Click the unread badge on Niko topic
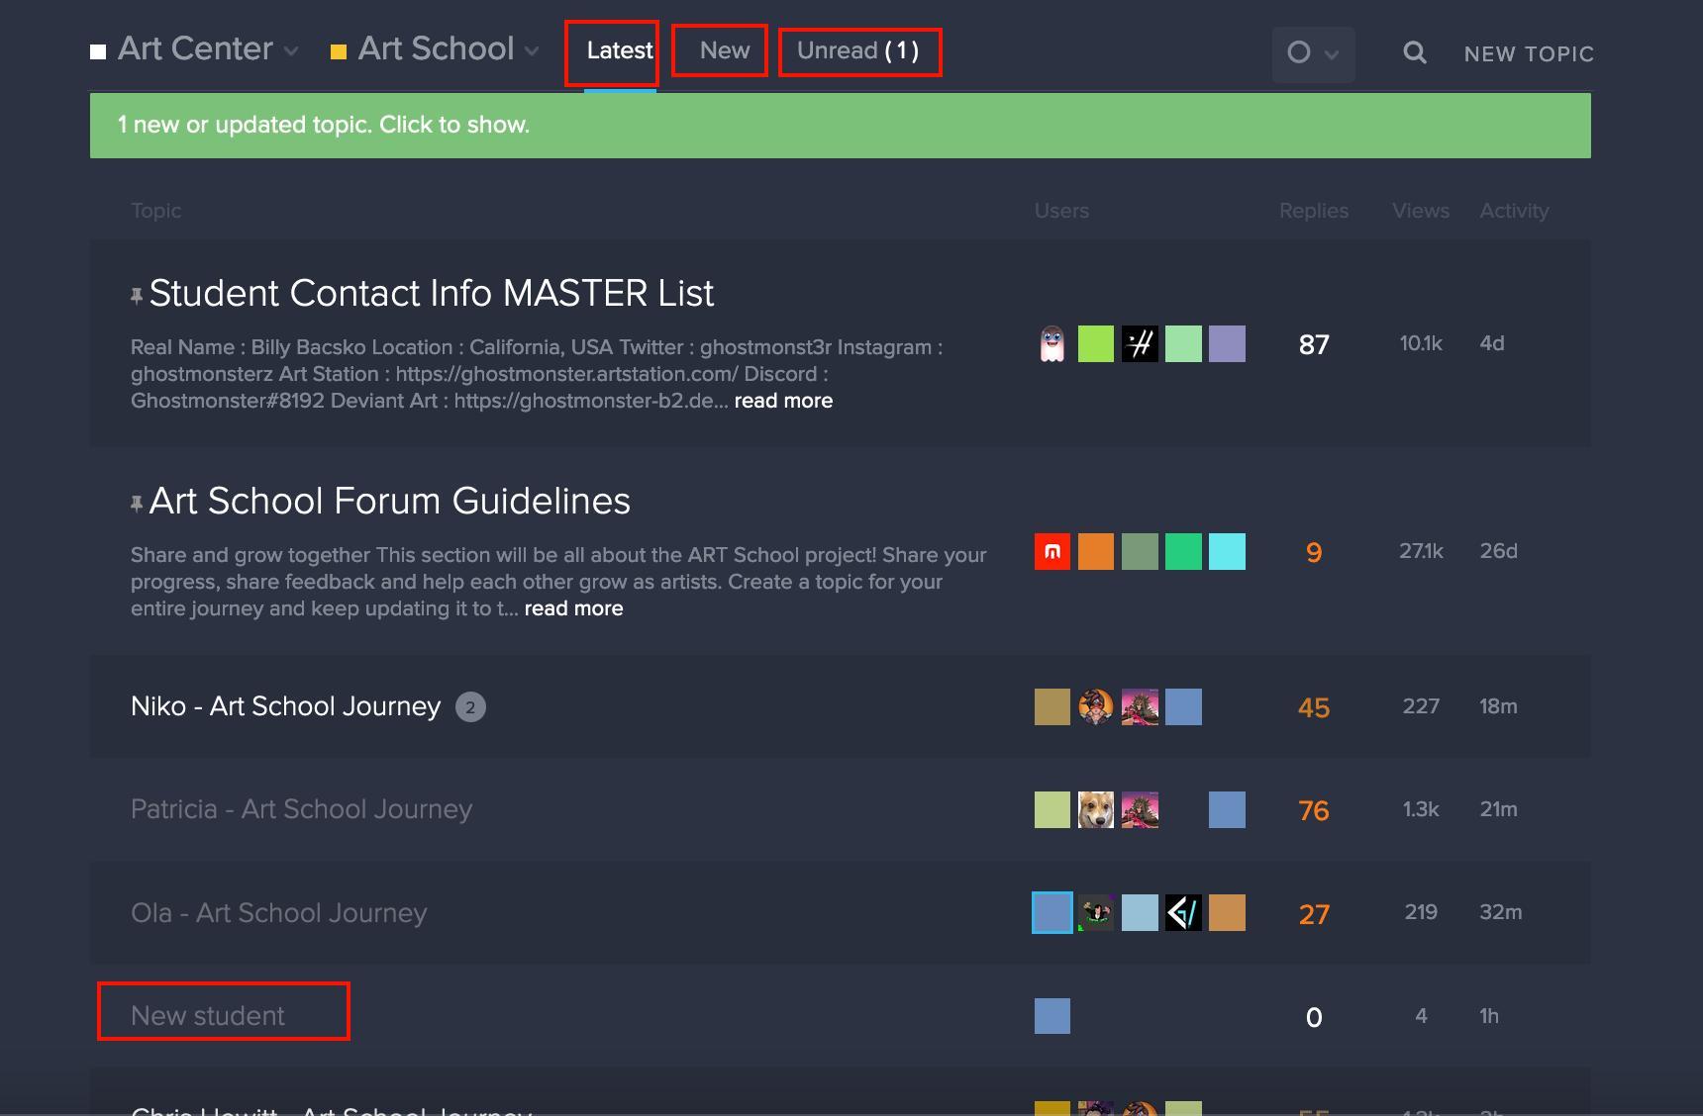 pyautogui.click(x=470, y=707)
